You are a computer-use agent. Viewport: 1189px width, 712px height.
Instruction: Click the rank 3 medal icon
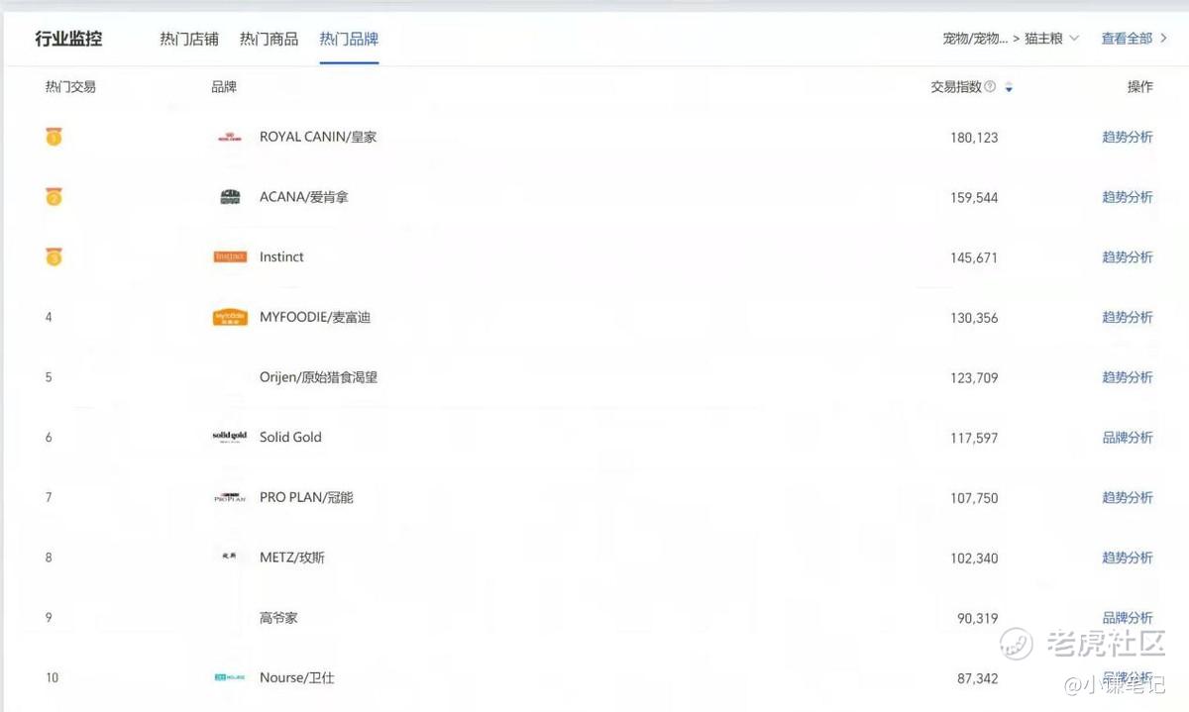click(54, 257)
